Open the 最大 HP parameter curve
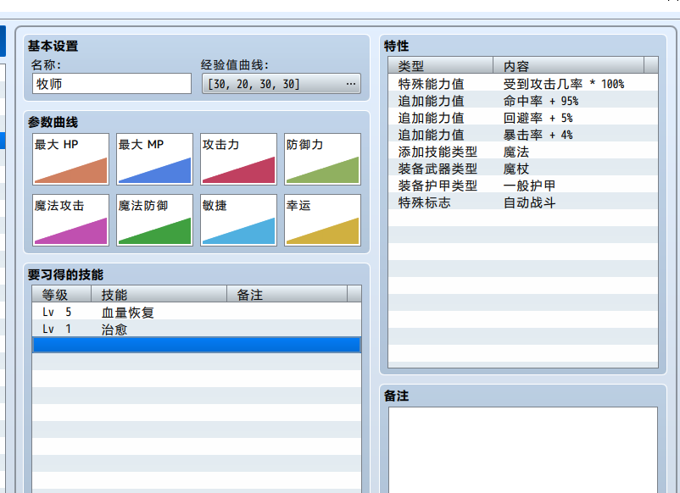680x493 pixels. [x=70, y=159]
